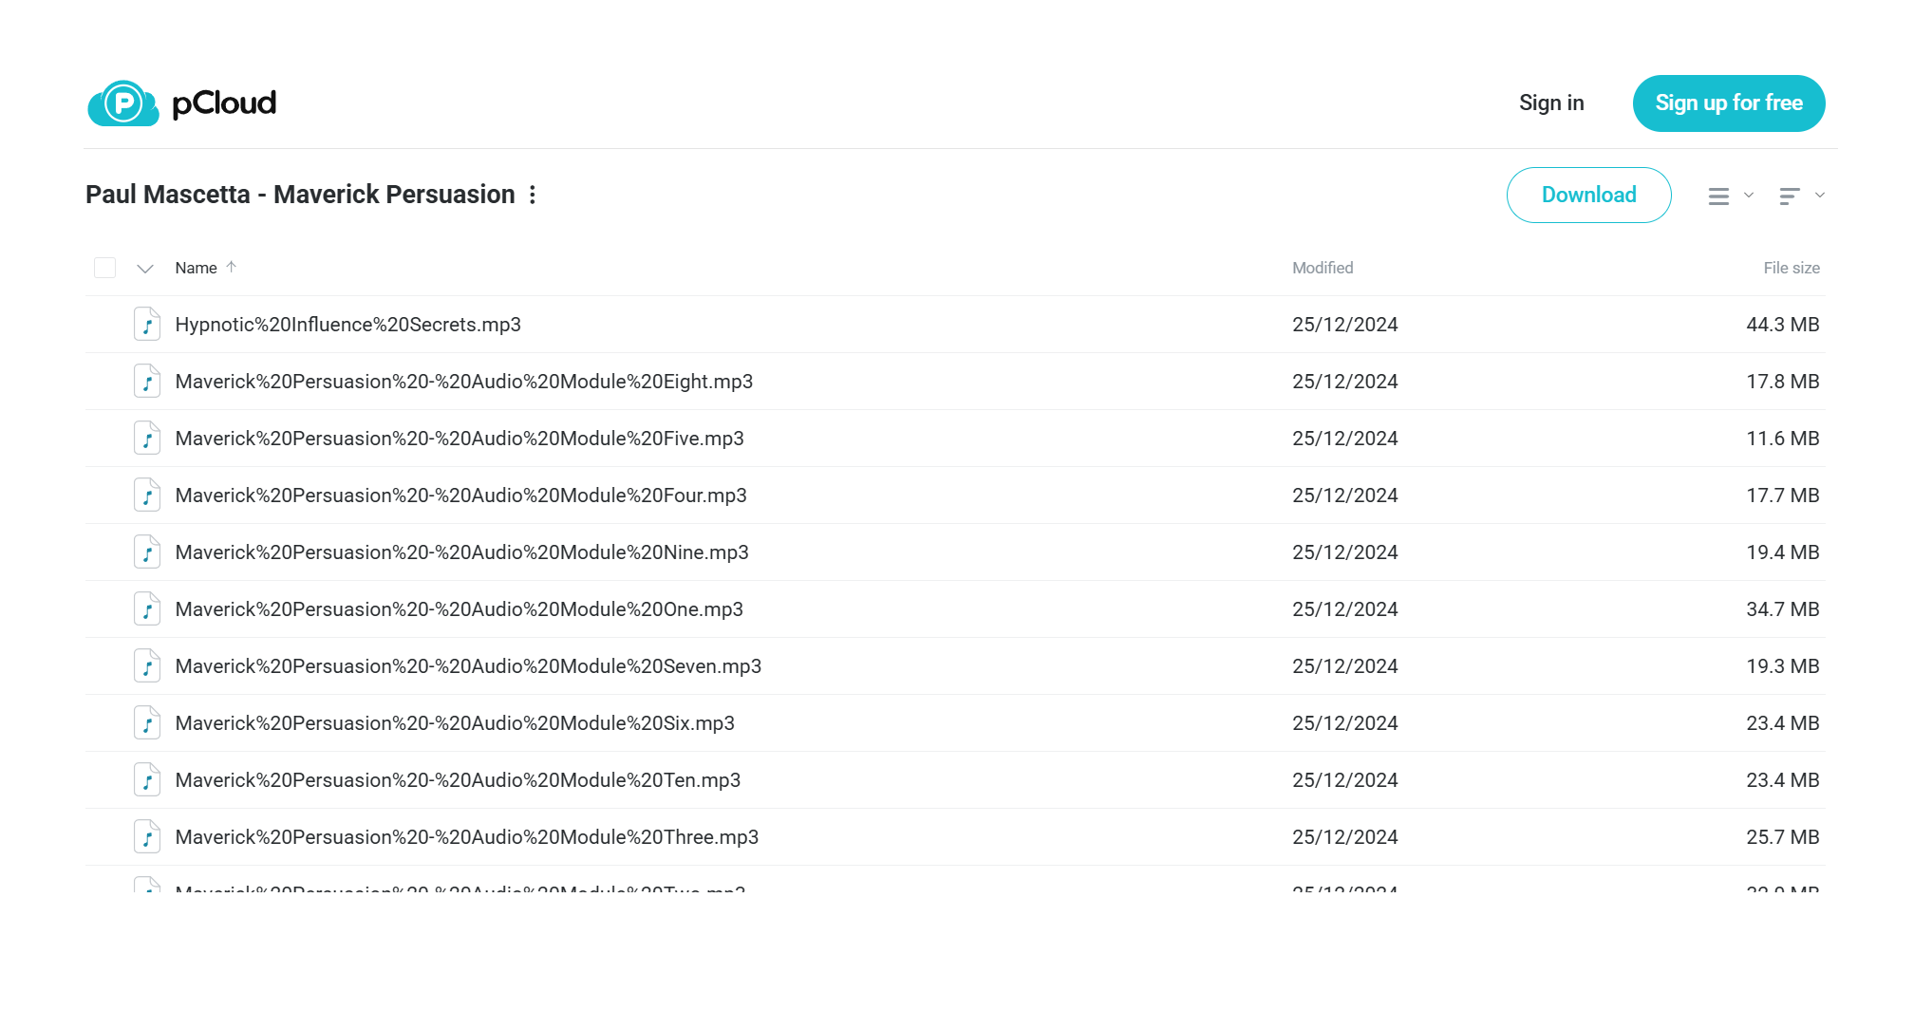1914x1010 pixels.
Task: Click the 19.4 MB file size value
Action: click(1782, 552)
